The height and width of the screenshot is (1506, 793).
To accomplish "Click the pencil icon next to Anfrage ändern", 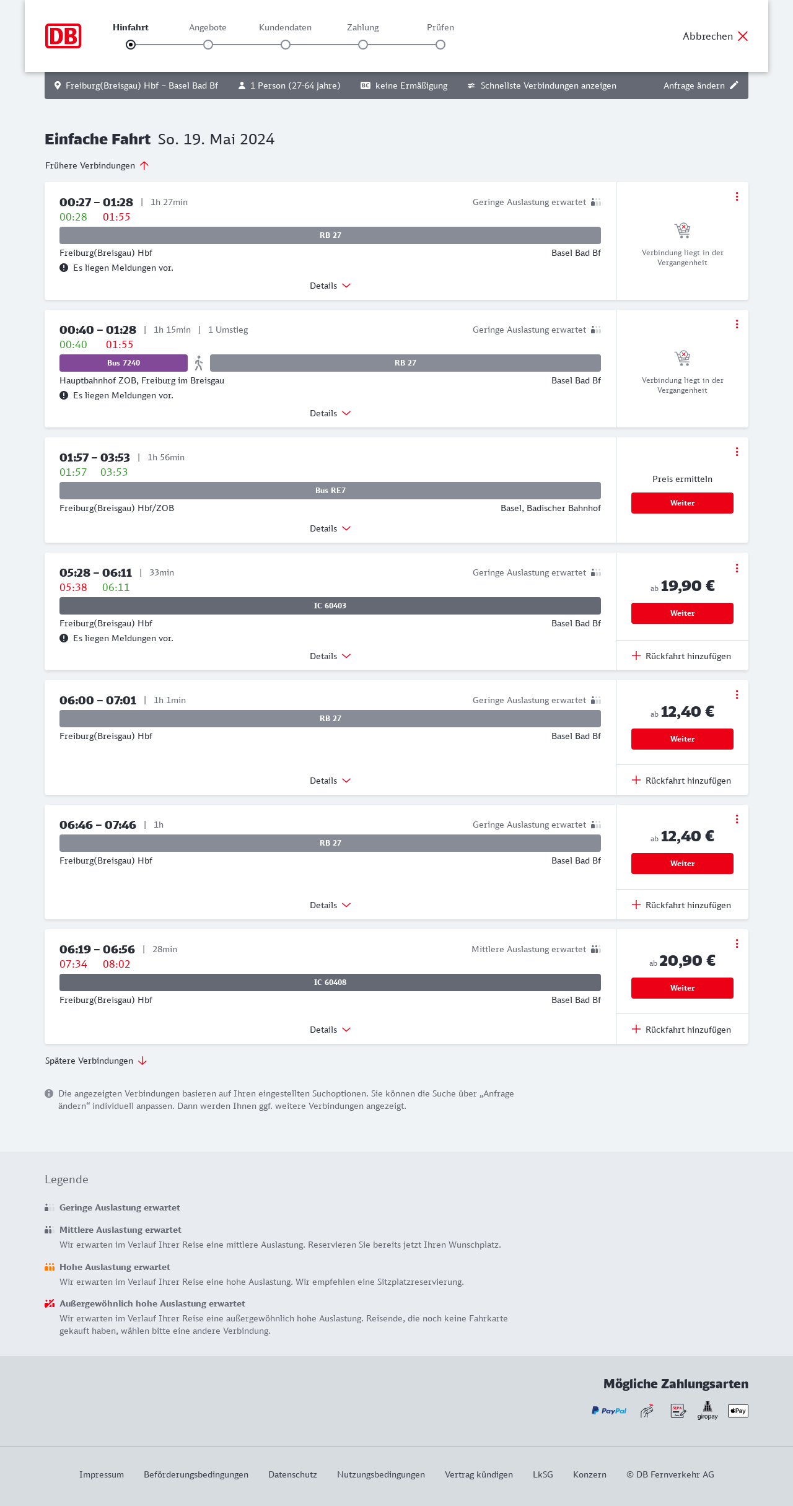I will [734, 85].
